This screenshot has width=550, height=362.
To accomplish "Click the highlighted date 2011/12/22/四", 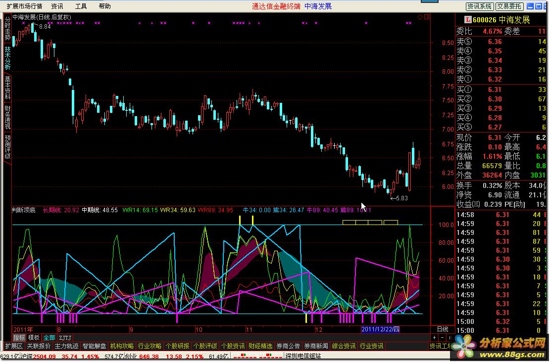I will (380, 329).
